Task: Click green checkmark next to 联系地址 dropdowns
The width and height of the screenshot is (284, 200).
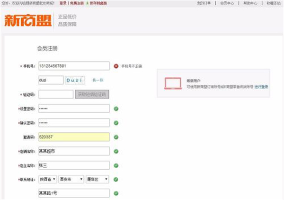Action: [x=116, y=180]
